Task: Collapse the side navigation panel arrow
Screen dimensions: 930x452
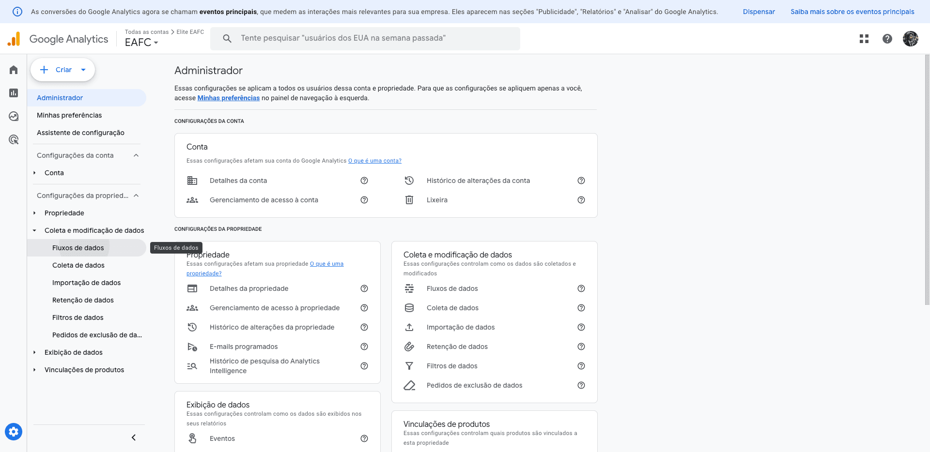Action: 134,437
